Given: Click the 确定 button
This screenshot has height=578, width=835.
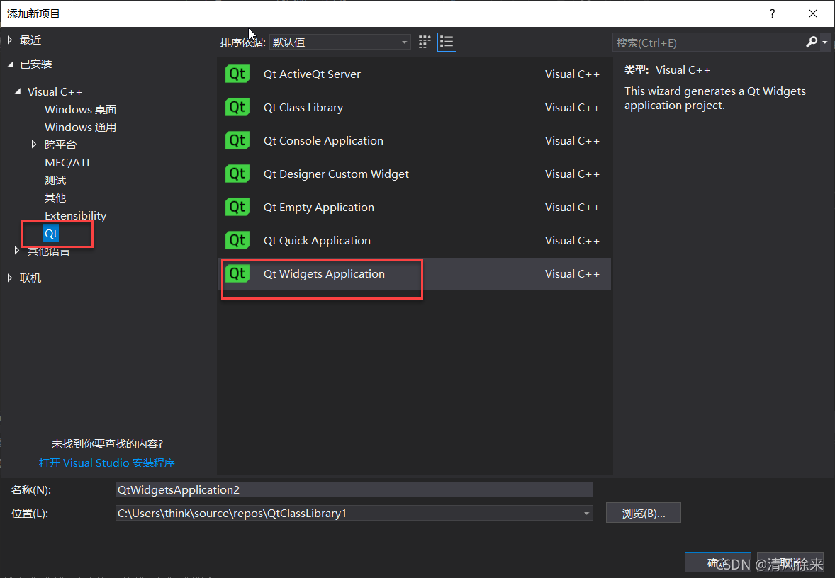Looking at the screenshot, I should 718,562.
